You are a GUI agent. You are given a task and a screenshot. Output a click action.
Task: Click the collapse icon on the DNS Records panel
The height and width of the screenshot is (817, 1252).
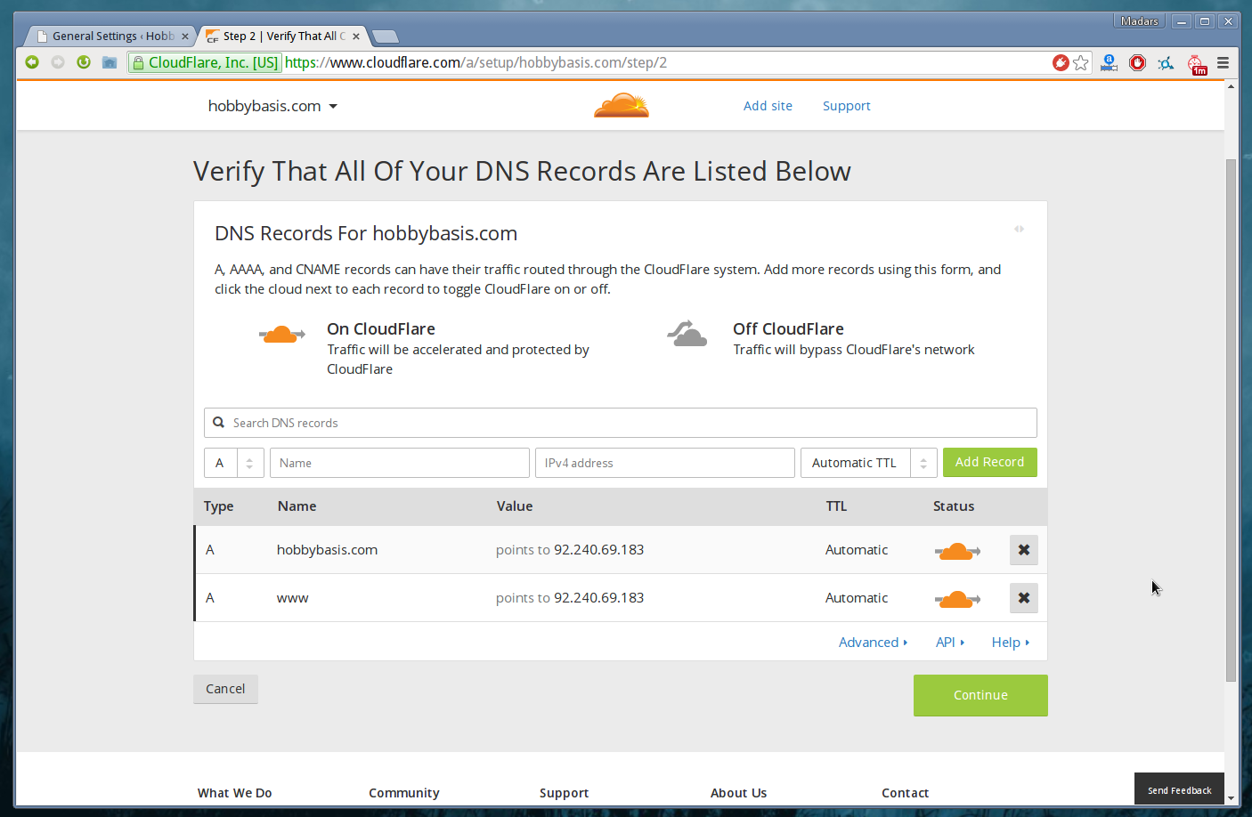[x=1019, y=229]
